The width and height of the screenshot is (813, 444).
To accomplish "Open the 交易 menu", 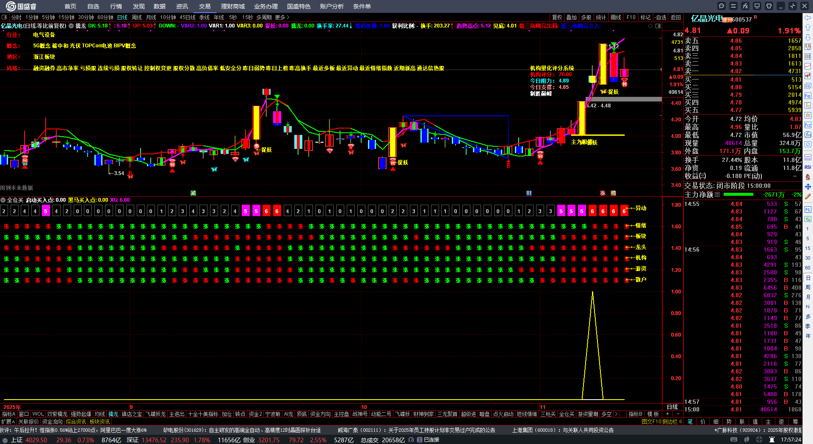I will point(205,6).
